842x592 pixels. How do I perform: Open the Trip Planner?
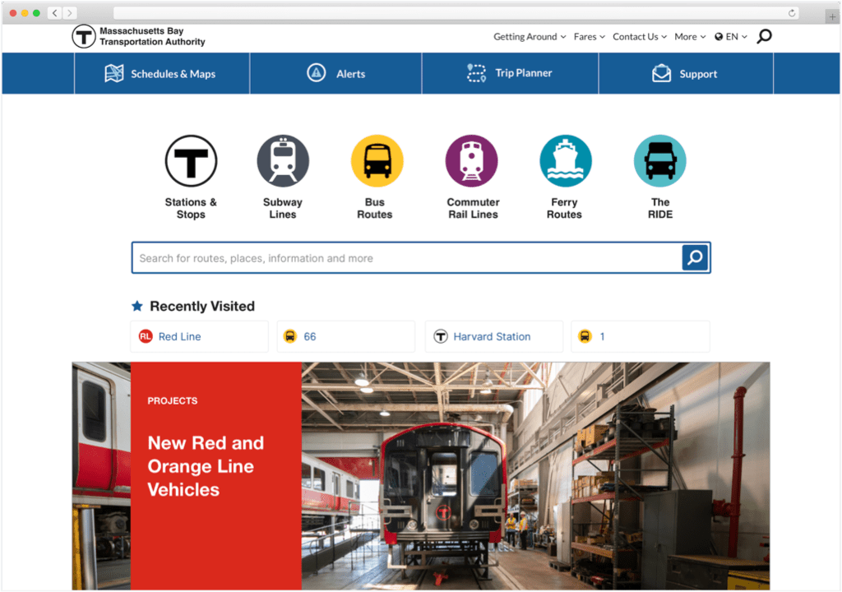pos(510,73)
